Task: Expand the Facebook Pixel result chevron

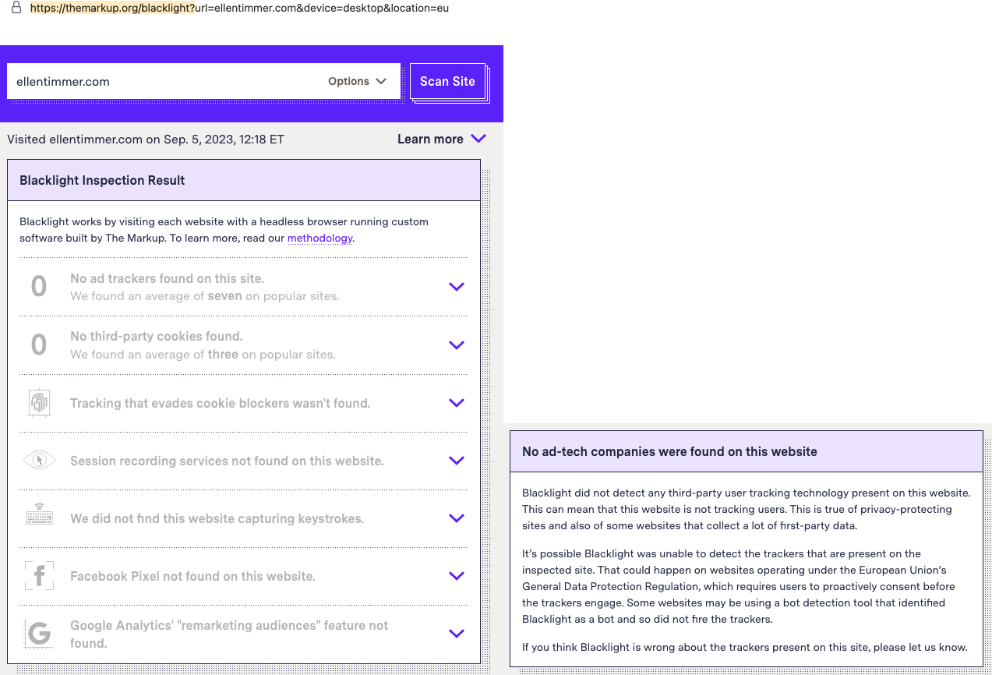Action: click(457, 576)
